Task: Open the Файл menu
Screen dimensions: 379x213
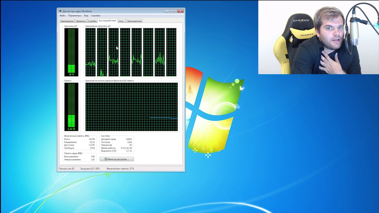Action: point(62,15)
